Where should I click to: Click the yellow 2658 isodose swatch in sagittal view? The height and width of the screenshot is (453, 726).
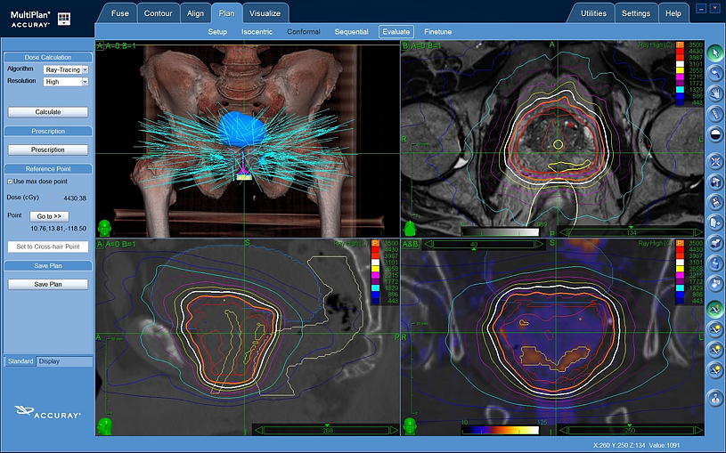(x=375, y=269)
